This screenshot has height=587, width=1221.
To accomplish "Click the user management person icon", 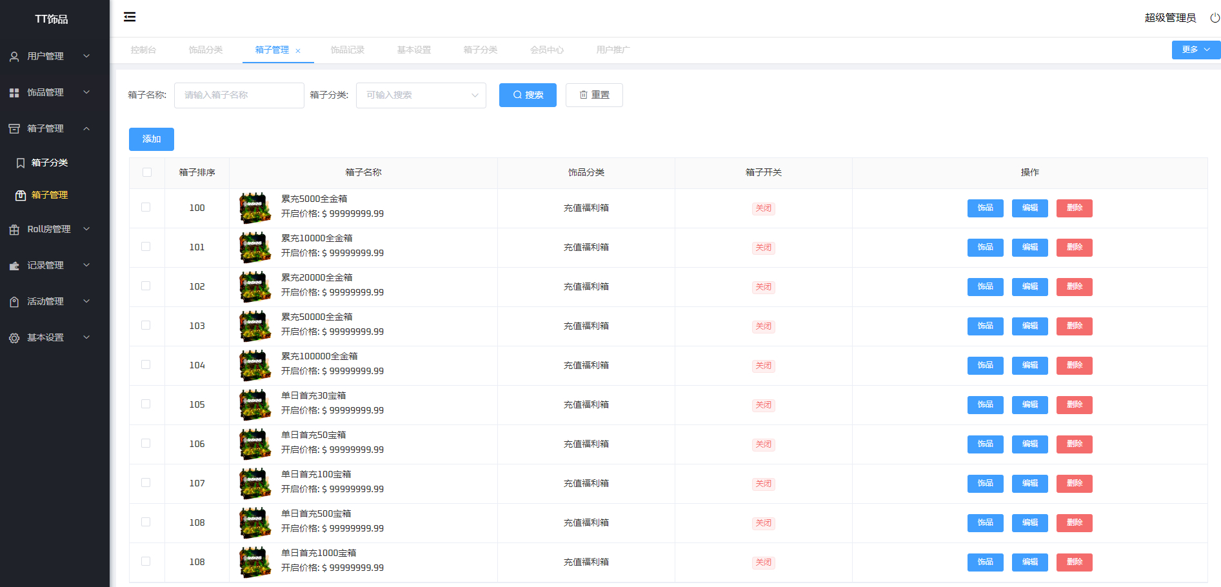I will [14, 57].
